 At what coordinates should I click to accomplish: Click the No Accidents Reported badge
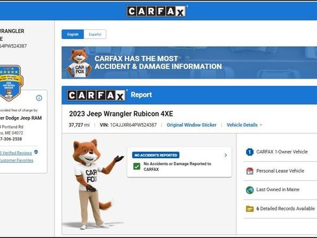156,155
